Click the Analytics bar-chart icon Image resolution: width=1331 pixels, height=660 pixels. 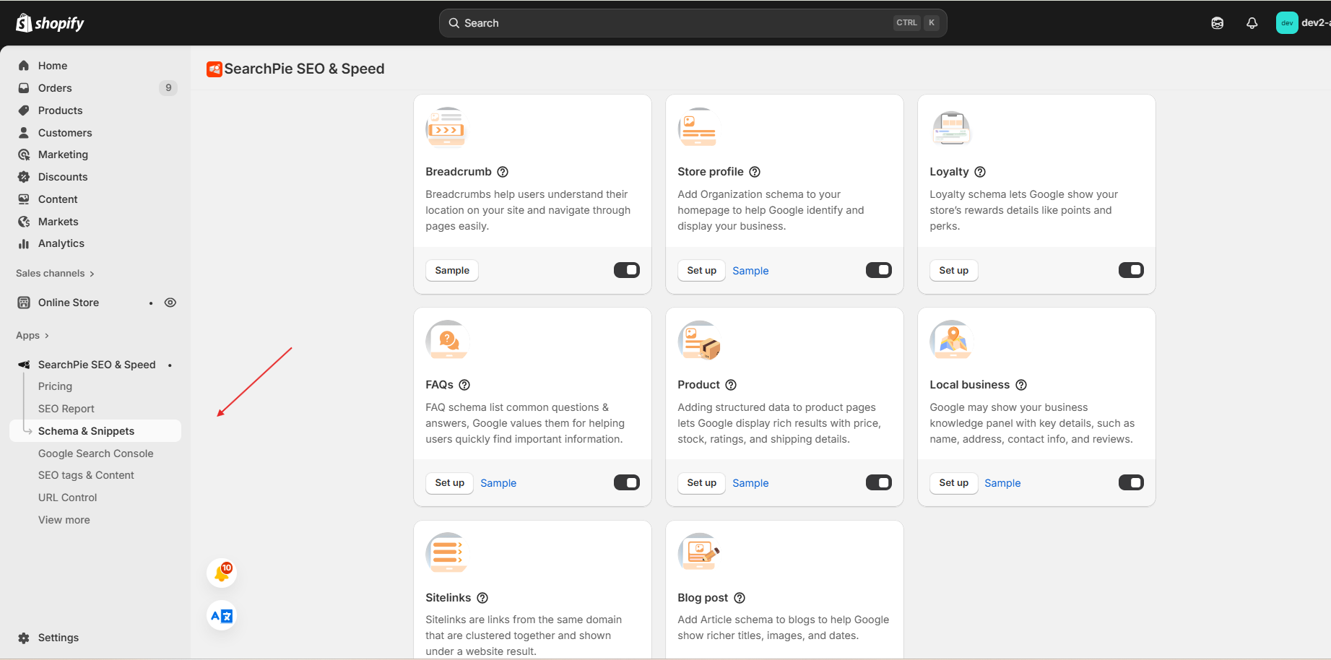25,243
